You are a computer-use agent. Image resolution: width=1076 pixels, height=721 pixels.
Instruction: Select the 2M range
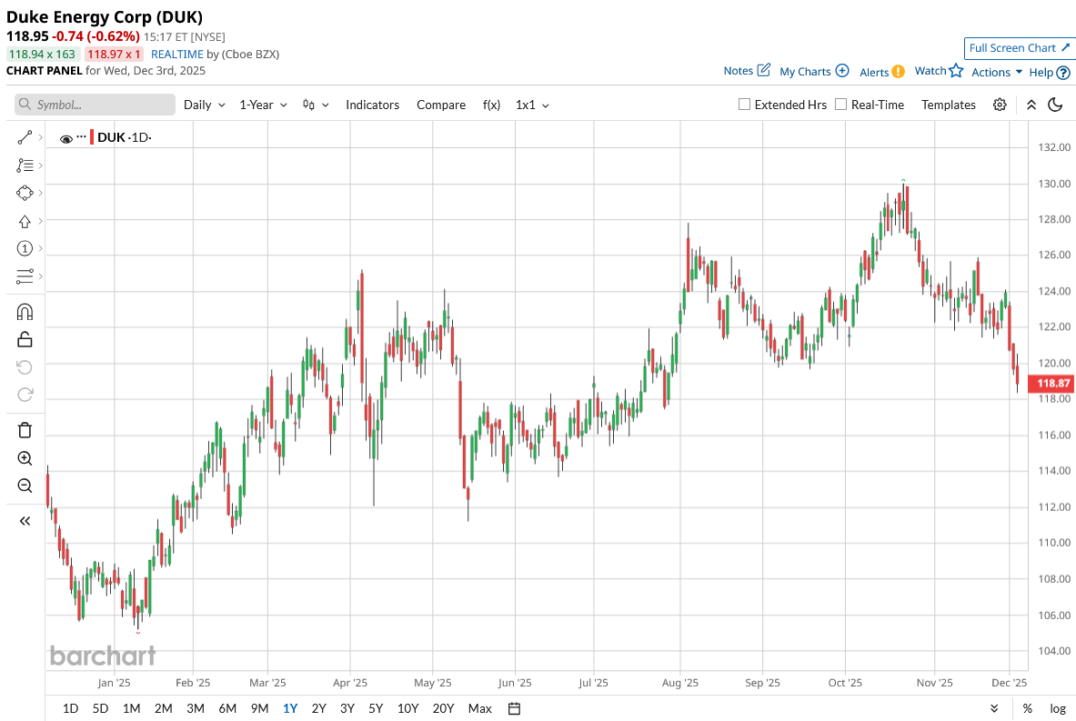point(164,708)
